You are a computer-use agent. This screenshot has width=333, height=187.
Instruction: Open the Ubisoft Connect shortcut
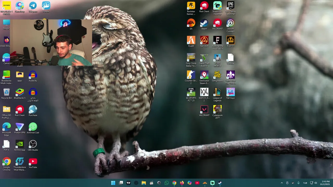pyautogui.click(x=230, y=26)
